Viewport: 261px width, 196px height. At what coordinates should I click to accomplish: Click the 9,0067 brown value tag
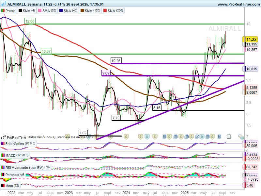(251, 92)
